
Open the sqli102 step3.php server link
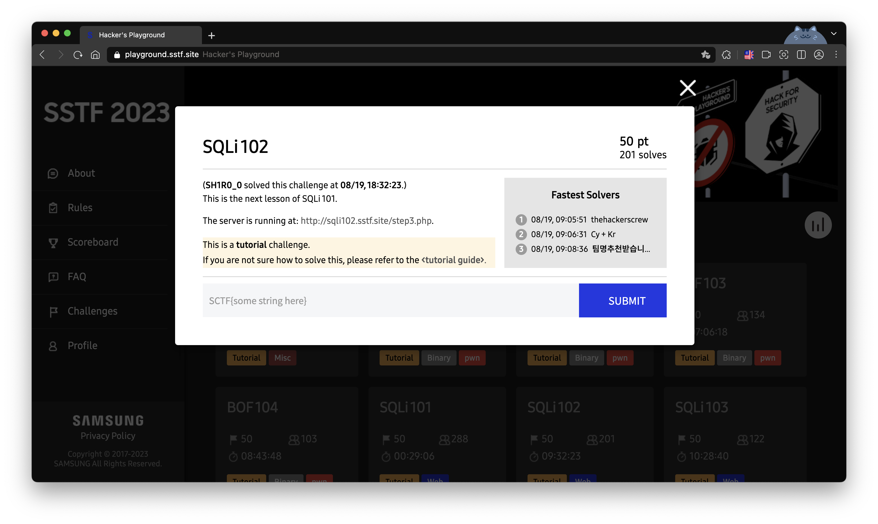point(366,221)
